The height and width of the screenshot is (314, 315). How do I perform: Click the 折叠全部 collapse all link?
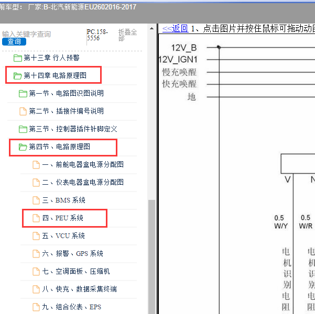[x=127, y=35]
